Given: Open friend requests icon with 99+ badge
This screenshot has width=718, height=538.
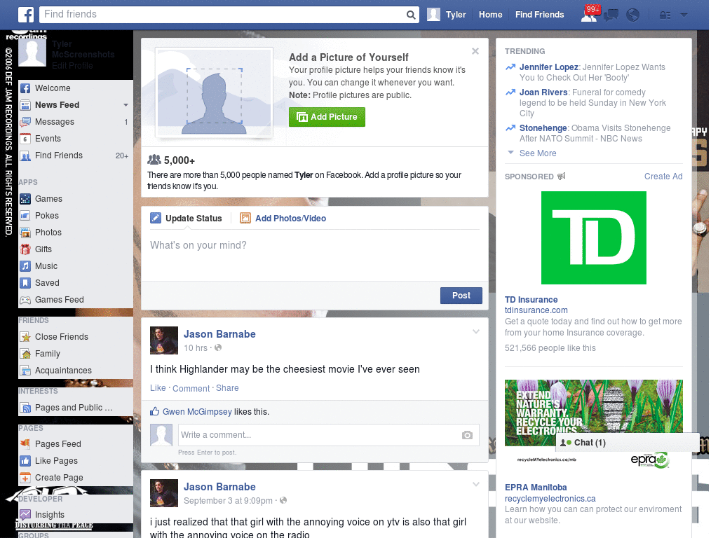Looking at the screenshot, I should click(x=589, y=15).
